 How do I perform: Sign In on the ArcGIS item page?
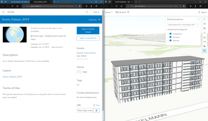[x=96, y=12]
